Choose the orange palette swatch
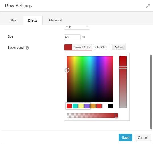Screen dimensions: 153x144 coord(93,106)
